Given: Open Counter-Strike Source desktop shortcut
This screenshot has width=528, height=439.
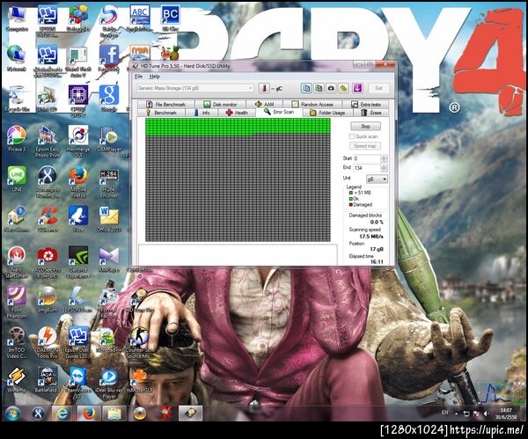Looking at the screenshot, I should 138,342.
